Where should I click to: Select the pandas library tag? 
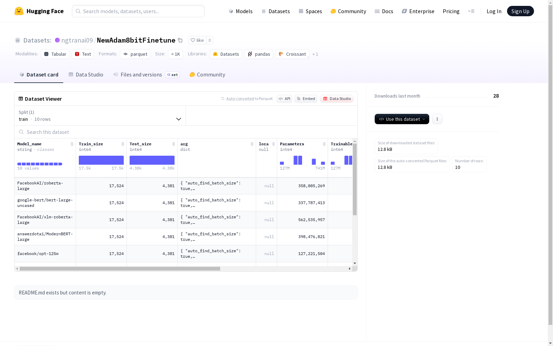(x=259, y=54)
